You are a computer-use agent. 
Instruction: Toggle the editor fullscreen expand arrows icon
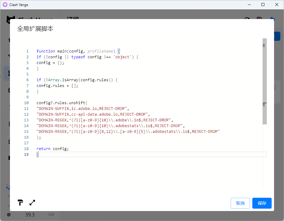click(32, 203)
